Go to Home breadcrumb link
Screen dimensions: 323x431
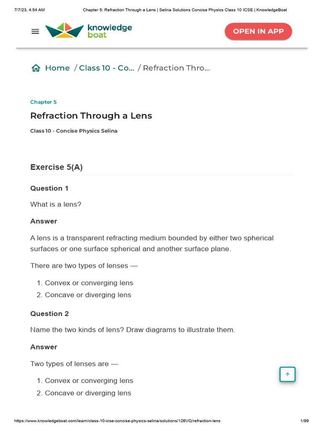click(57, 68)
